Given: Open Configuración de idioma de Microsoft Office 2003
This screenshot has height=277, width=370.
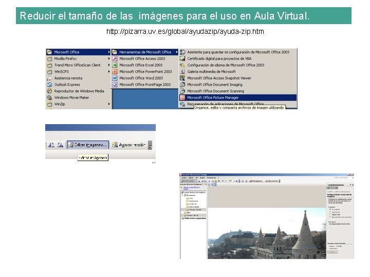Looking at the screenshot, I should (238, 65).
